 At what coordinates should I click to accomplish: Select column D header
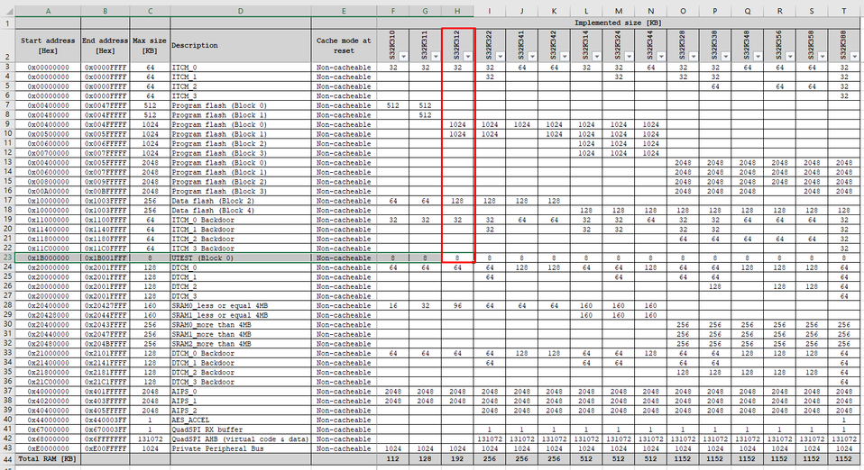(x=241, y=11)
